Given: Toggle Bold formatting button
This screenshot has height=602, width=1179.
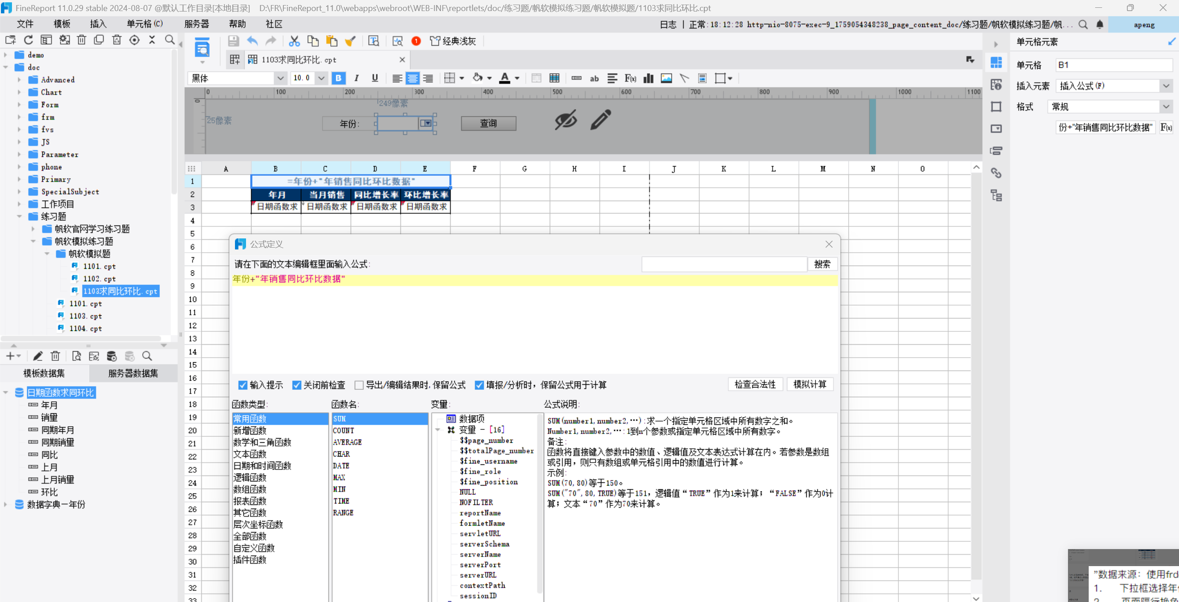Looking at the screenshot, I should [x=338, y=78].
